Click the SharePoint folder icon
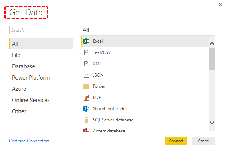 pos(86,109)
